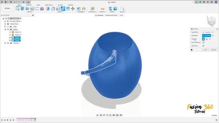Switch to the PLASTIC tab
The image size is (219, 123).
(x=60, y=5)
